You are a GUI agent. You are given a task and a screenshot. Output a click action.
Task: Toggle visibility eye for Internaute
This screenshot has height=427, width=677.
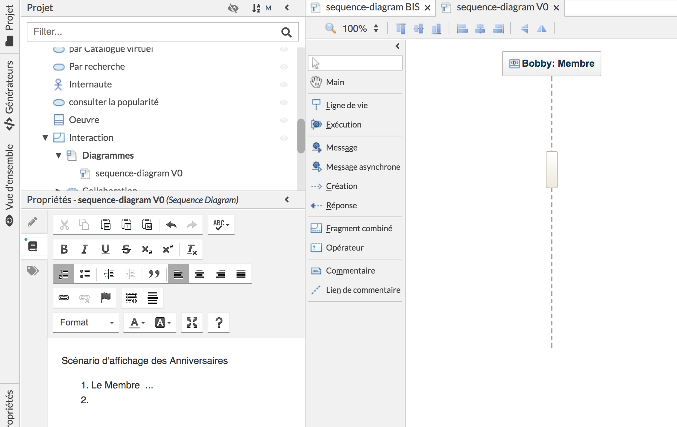284,85
